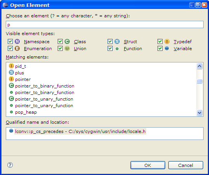Image resolution: width=209 pixels, height=175 pixels.
Task: Click the Union type icon
Action: click(67, 49)
